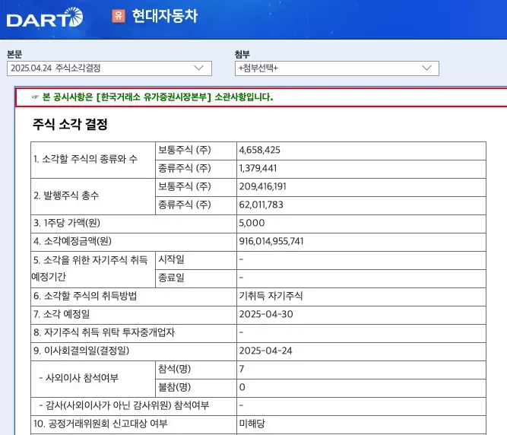
Task: Click the orange 유 market badge icon
Action: tap(119, 15)
